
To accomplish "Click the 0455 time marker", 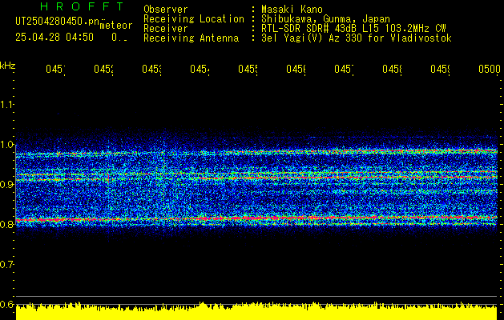I will [x=248, y=69].
